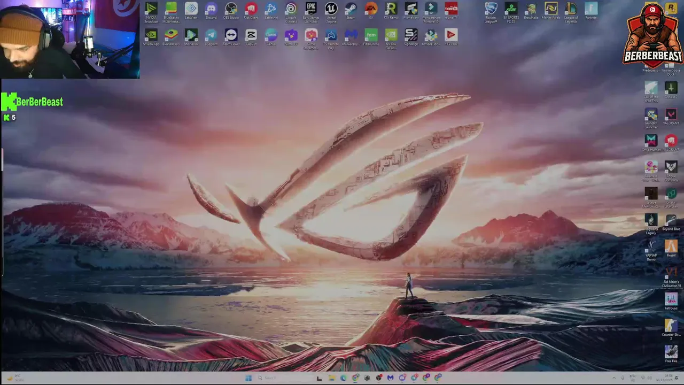Launch Malwarebytes from the desktop

[x=351, y=37]
